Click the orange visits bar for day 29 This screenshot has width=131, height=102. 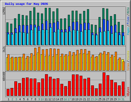coord(116,61)
